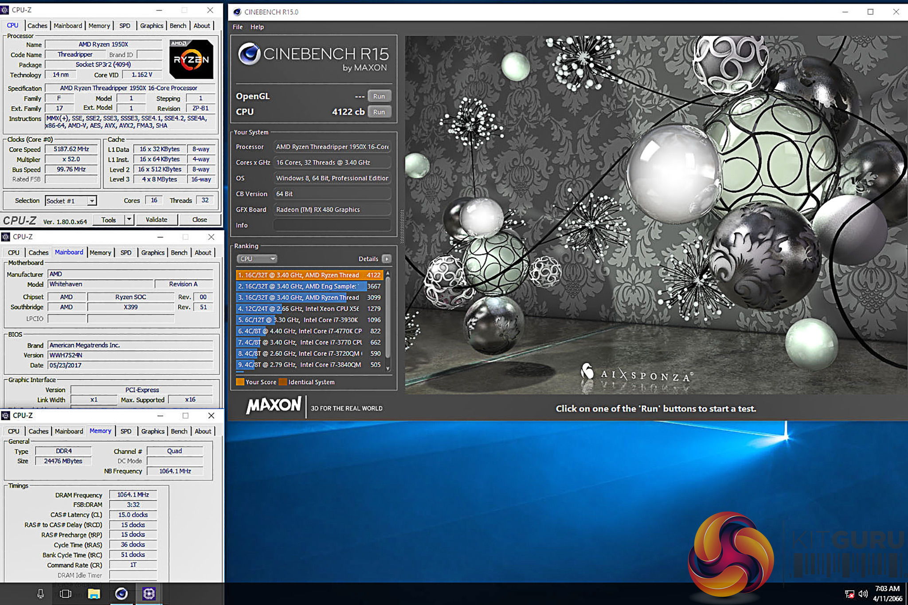This screenshot has height=605, width=908.
Task: Click the network status tray icon
Action: [849, 594]
